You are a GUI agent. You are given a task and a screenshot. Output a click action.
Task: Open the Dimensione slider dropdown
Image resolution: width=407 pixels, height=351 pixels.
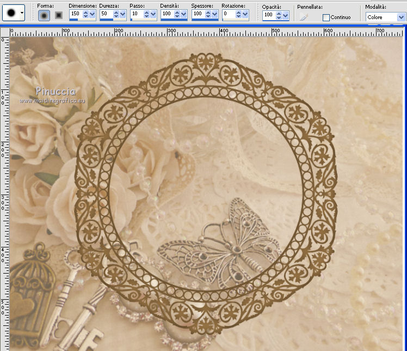click(x=92, y=14)
